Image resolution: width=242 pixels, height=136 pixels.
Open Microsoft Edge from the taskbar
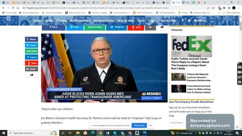coord(93,133)
